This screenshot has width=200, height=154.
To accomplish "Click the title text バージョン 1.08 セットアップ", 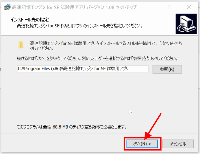I will [x=111, y=7].
